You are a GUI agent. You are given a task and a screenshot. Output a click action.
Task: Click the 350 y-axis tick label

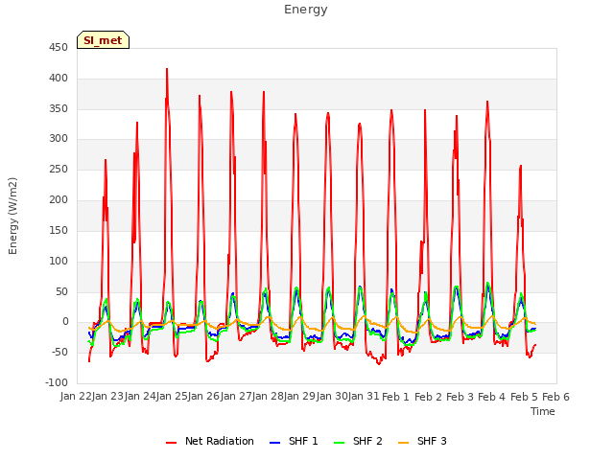(x=59, y=108)
